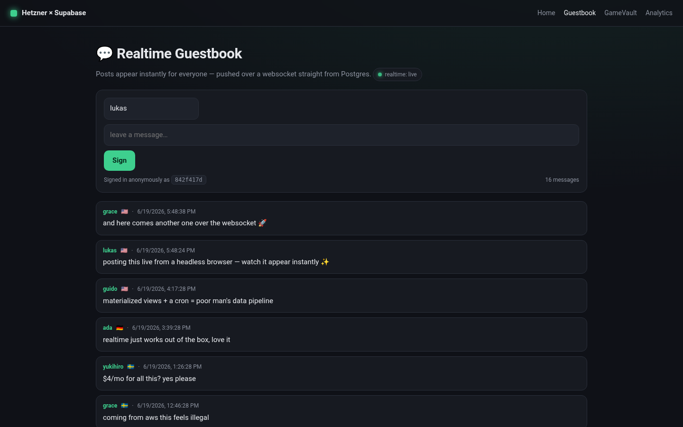683x427 pixels.
Task: Open the Guestbook nav link
Action: pyautogui.click(x=580, y=13)
